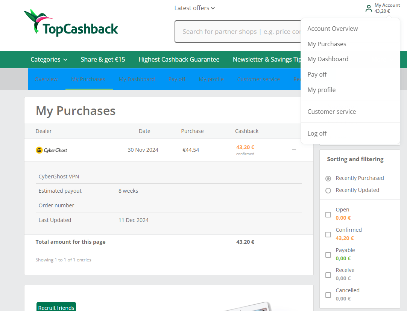Open My Dashboard tab in blue bar
Viewport: 407px width, 311px height.
point(137,79)
